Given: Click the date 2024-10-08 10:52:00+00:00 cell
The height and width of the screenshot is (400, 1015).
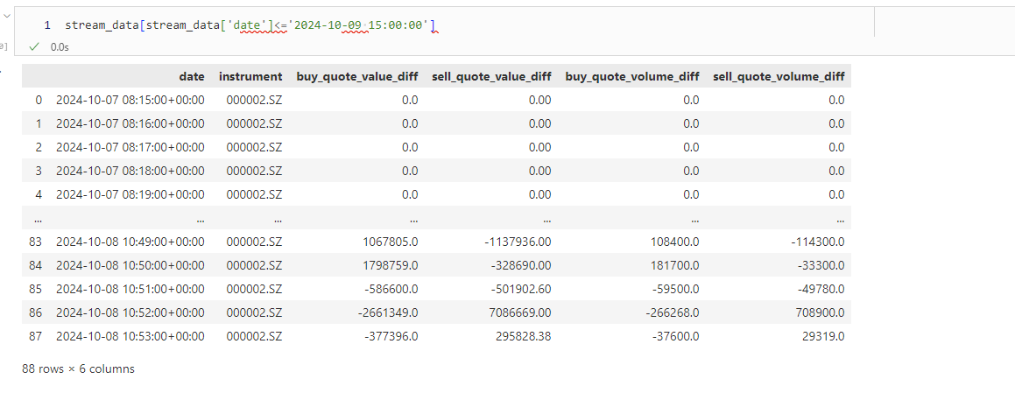Looking at the screenshot, I should pos(130,312).
